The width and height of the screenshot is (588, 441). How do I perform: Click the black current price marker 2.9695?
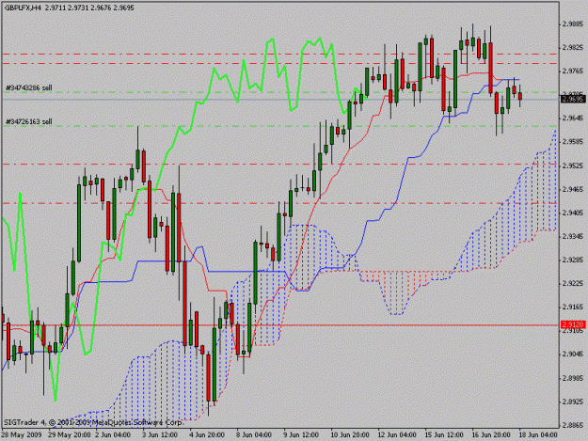(573, 100)
